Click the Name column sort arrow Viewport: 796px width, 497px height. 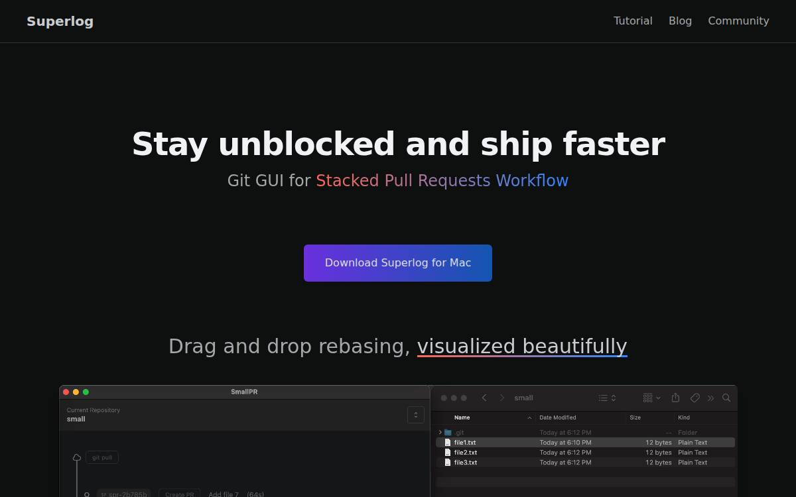point(529,417)
